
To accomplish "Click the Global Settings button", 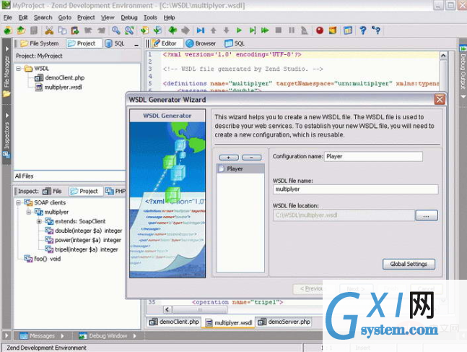I will pyautogui.click(x=409, y=264).
